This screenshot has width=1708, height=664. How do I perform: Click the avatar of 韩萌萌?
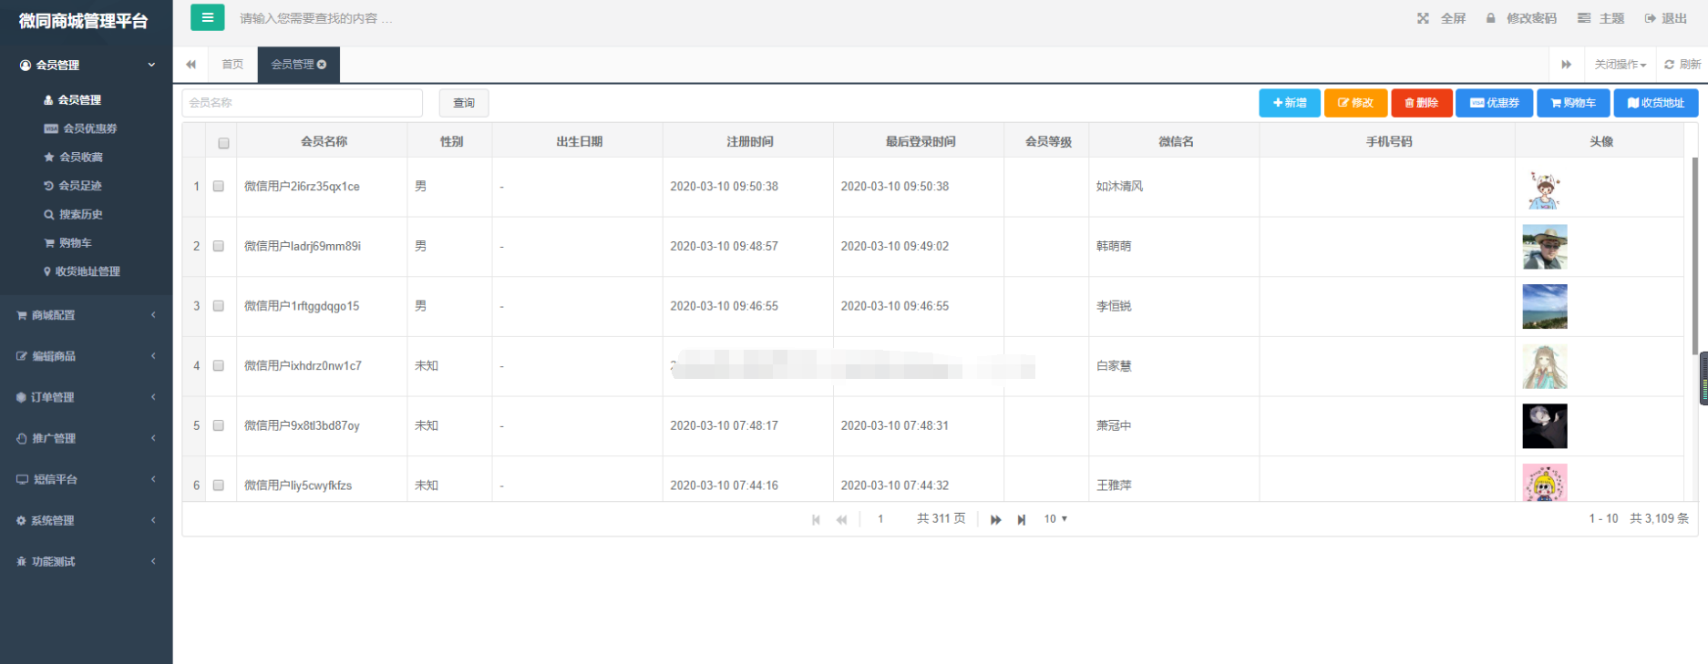1545,247
